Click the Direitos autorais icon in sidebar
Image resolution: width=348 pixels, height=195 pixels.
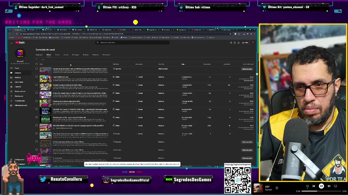coord(11,91)
